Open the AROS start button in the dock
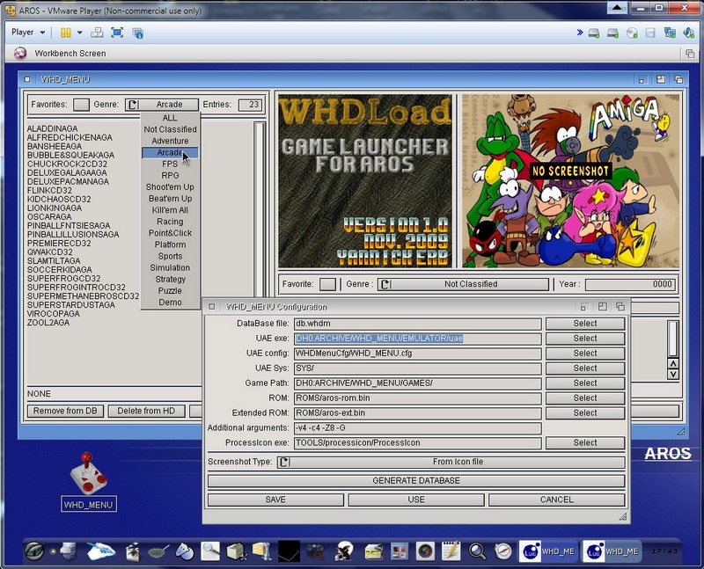The image size is (704, 569). 34,551
